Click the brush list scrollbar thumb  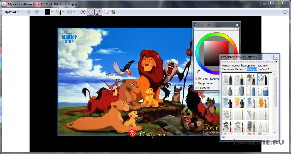tap(275, 92)
